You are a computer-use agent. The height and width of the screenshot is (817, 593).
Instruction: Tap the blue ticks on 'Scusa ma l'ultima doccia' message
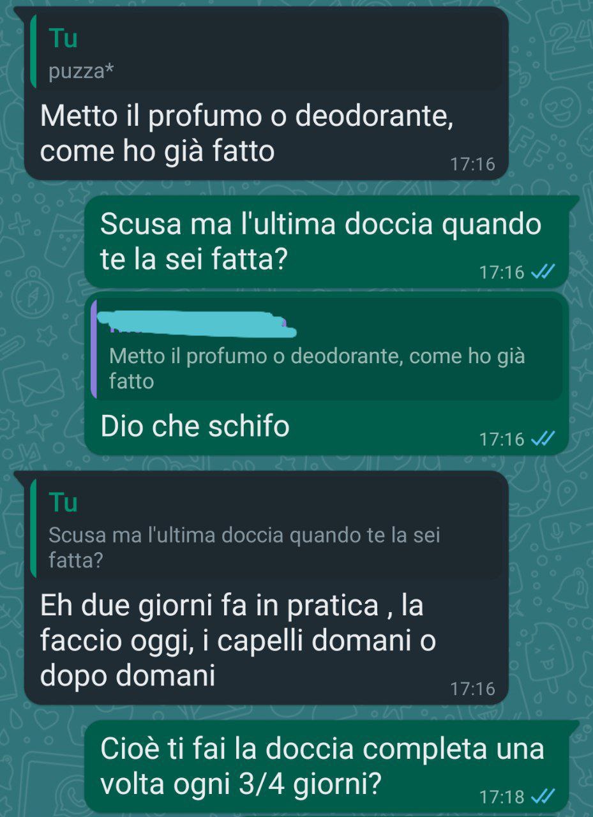click(543, 273)
